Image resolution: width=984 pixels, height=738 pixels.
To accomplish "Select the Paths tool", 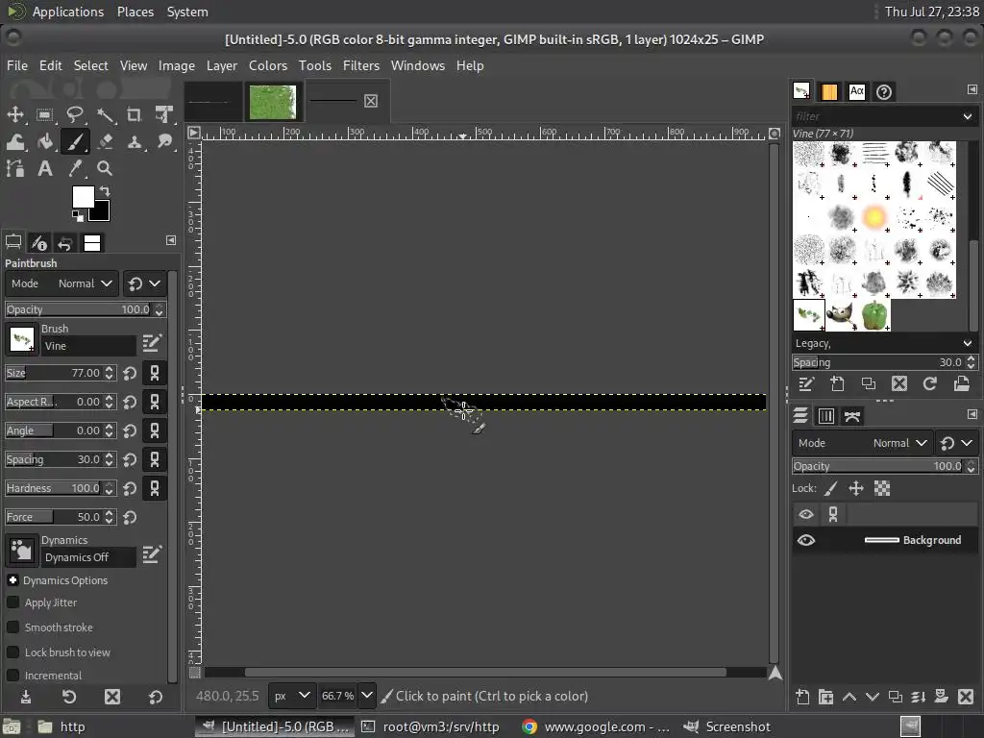I will coord(15,168).
